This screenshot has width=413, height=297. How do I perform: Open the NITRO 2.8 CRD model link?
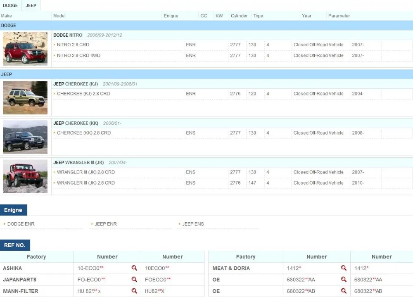click(73, 45)
